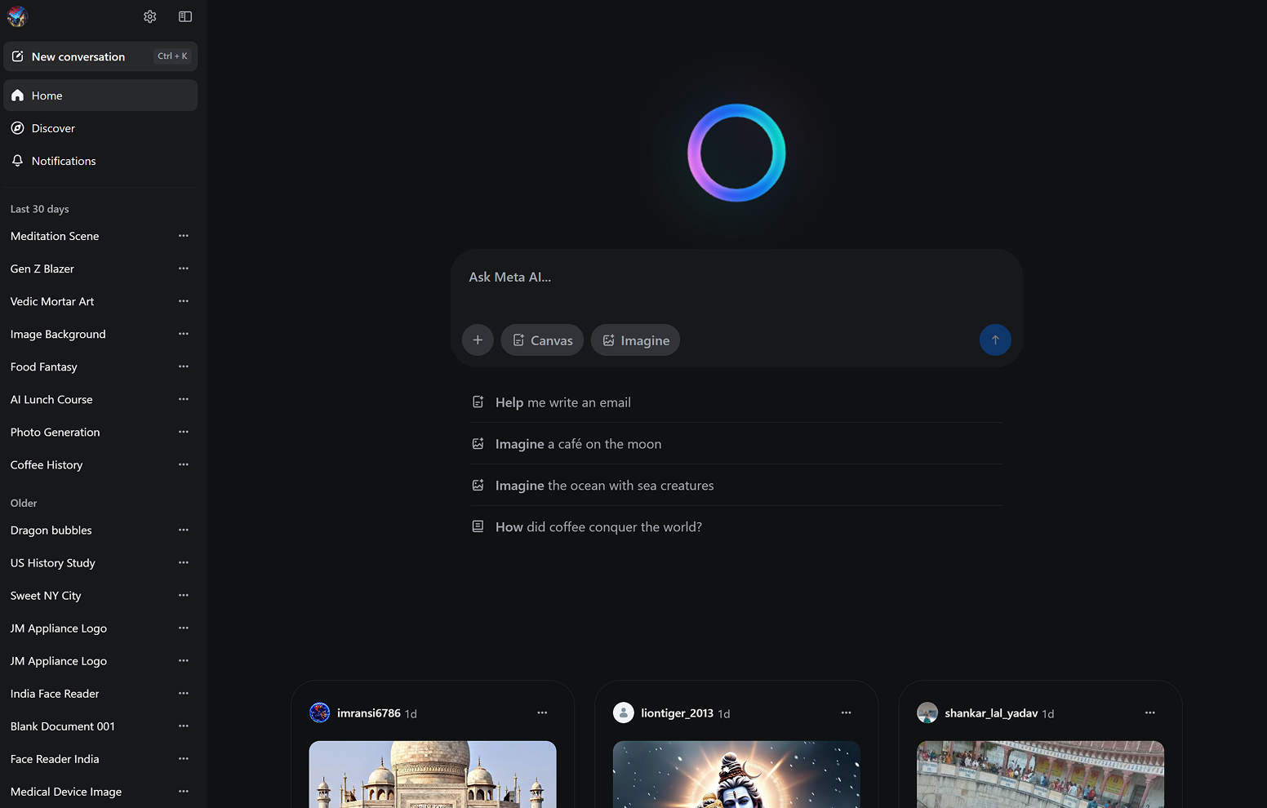Viewport: 1267px width, 808px height.
Task: Open AI Lunch Course conversation
Action: (51, 399)
